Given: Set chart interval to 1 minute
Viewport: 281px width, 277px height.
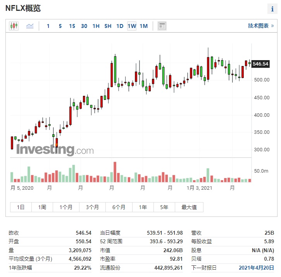Looking at the screenshot, I should click(x=48, y=26).
